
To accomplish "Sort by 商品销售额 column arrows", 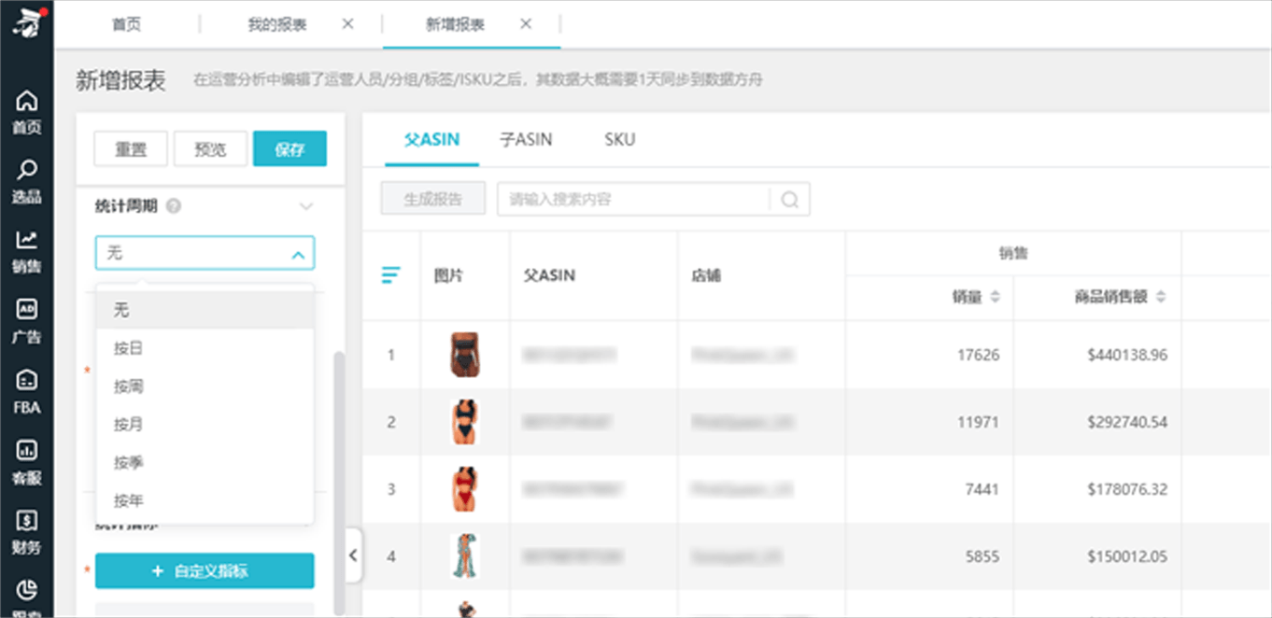I will coord(1161,297).
